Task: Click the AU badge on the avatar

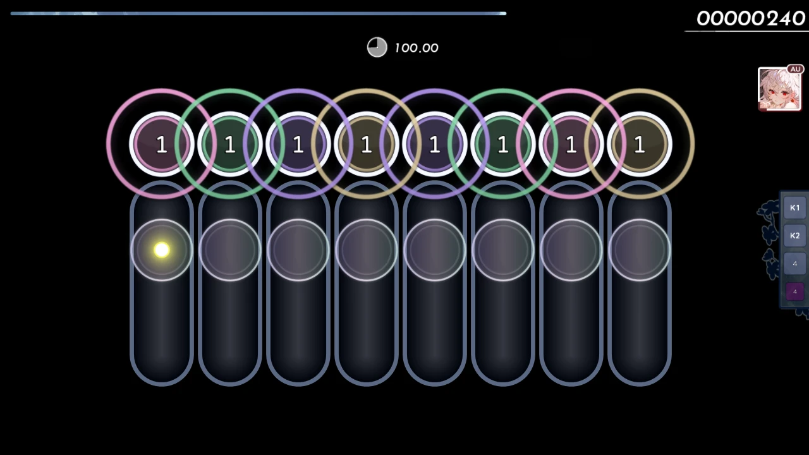Action: click(x=795, y=69)
